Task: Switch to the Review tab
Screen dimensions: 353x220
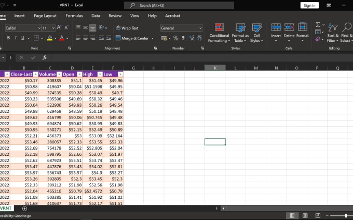Action: click(115, 16)
